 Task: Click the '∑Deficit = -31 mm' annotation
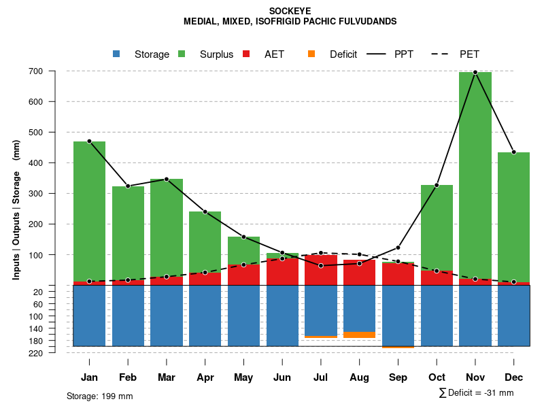click(476, 393)
